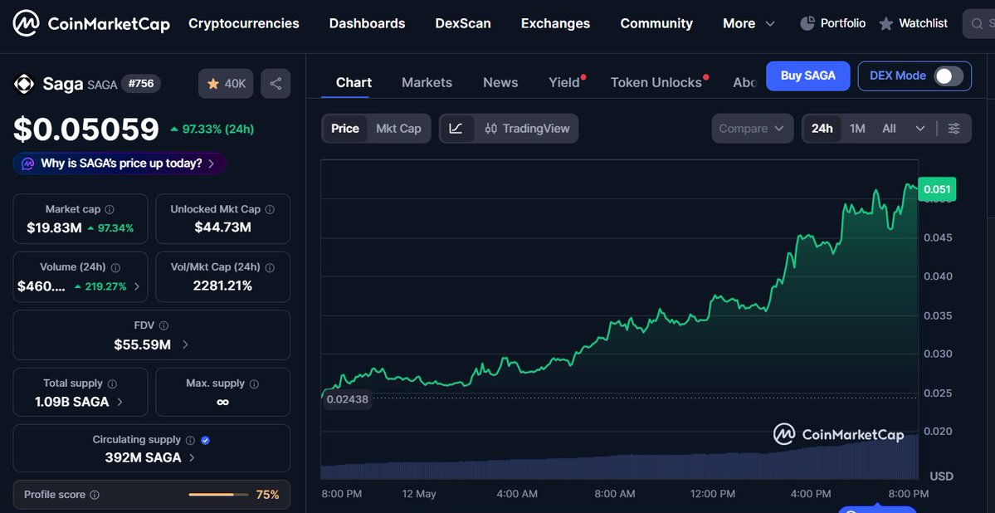Click Circulating supply info icon
The height and width of the screenshot is (513, 995).
(190, 440)
